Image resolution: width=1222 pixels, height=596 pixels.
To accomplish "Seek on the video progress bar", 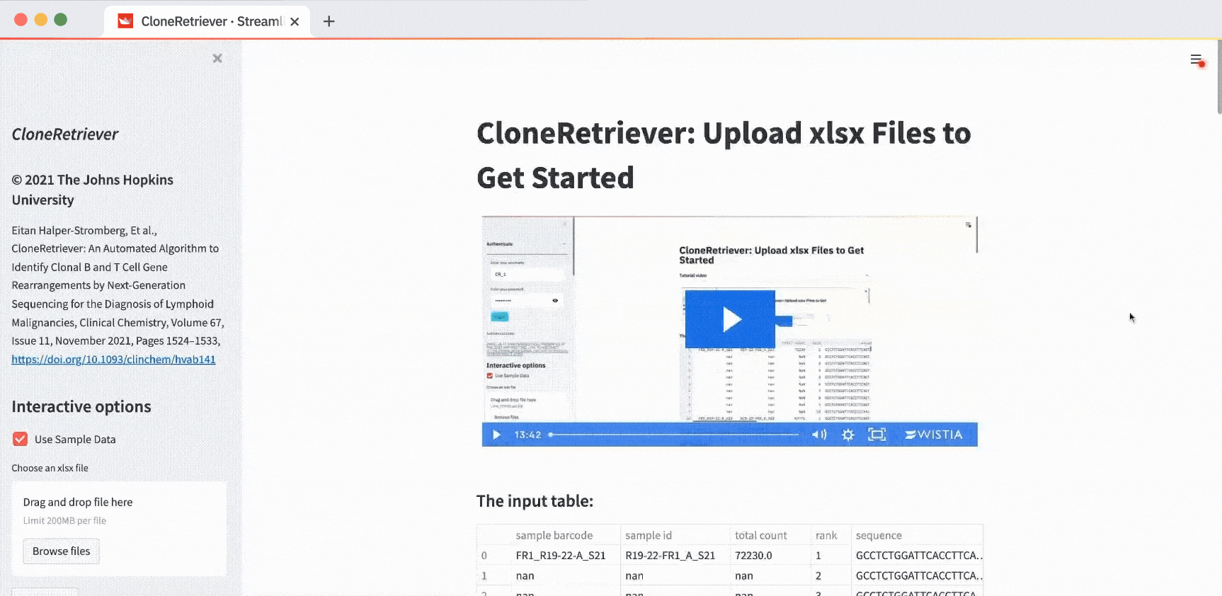I will [x=673, y=435].
